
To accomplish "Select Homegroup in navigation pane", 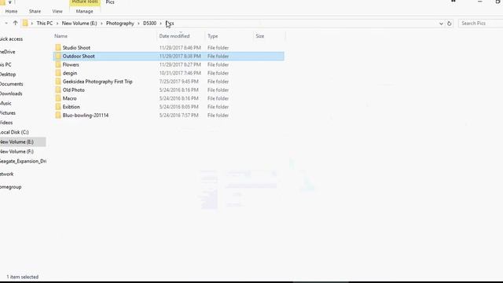I will (10, 187).
